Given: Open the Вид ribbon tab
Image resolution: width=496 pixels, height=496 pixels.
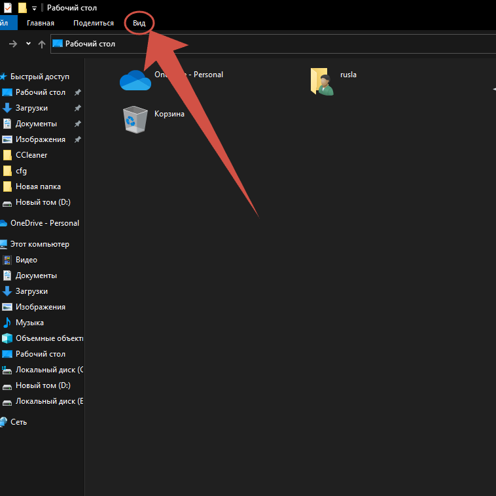Looking at the screenshot, I should click(x=139, y=23).
